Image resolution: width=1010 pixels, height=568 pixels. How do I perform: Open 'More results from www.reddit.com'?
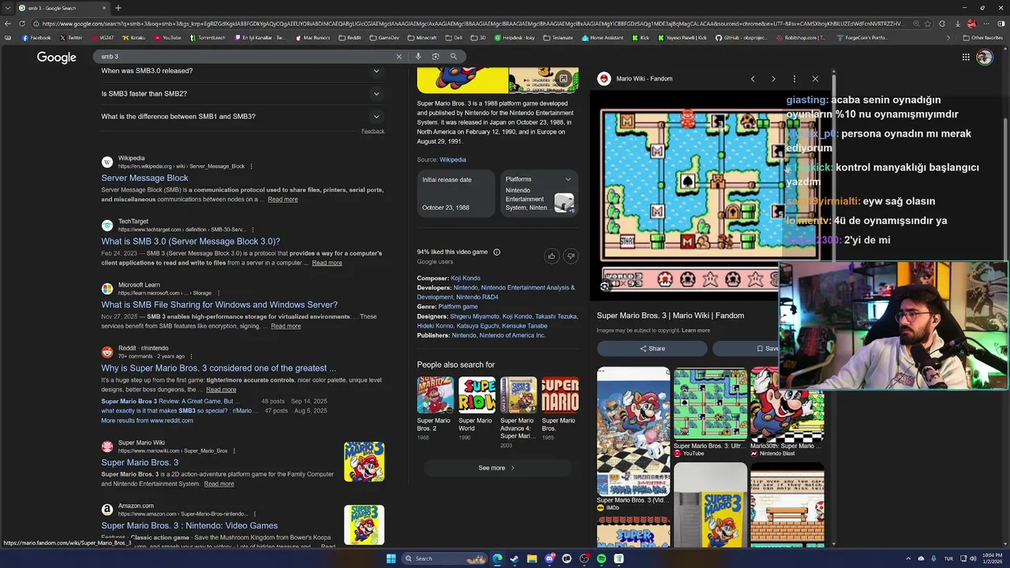point(147,420)
